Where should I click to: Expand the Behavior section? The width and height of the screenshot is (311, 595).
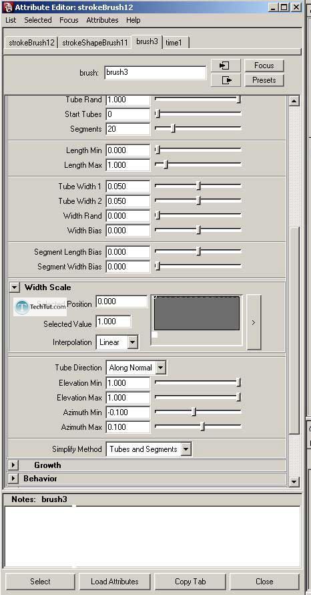coord(13,479)
